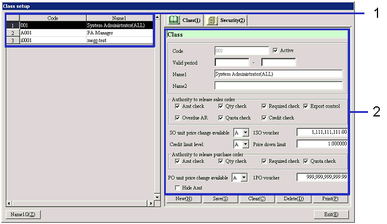Click row header number 3
This screenshot has height=224, width=387.
point(13,40)
